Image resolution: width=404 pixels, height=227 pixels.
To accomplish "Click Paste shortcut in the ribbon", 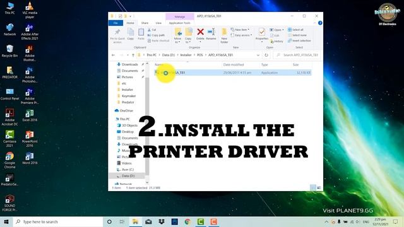I will click(x=158, y=40).
